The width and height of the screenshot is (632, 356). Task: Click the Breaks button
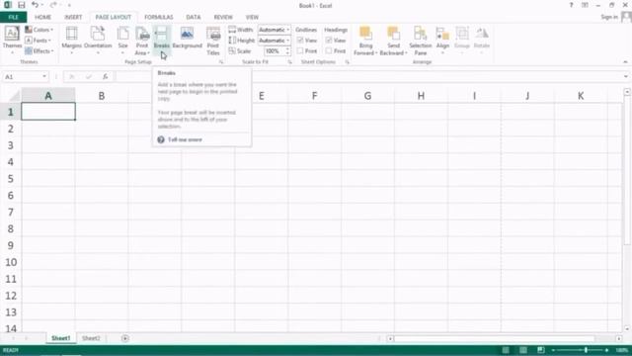tap(162, 40)
